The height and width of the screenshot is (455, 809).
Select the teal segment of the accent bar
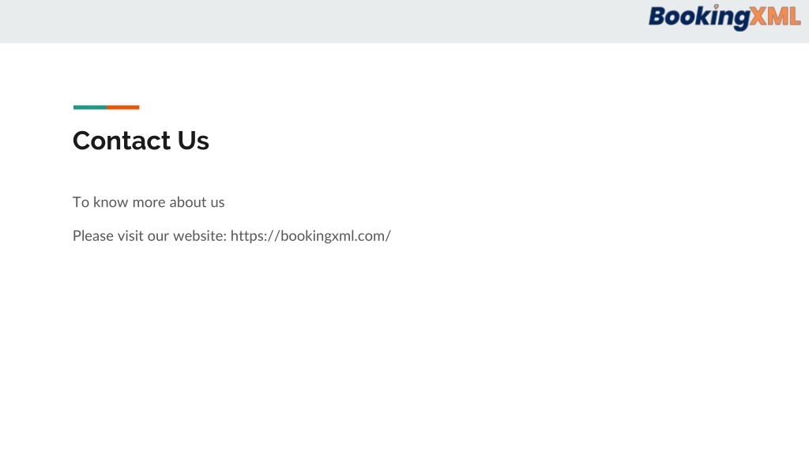click(90, 107)
